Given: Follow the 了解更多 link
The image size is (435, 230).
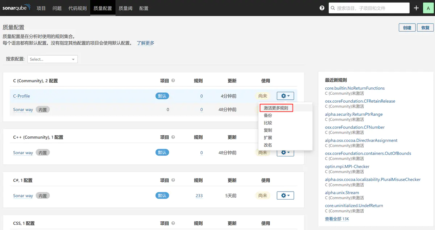Looking at the screenshot, I should (x=145, y=43).
